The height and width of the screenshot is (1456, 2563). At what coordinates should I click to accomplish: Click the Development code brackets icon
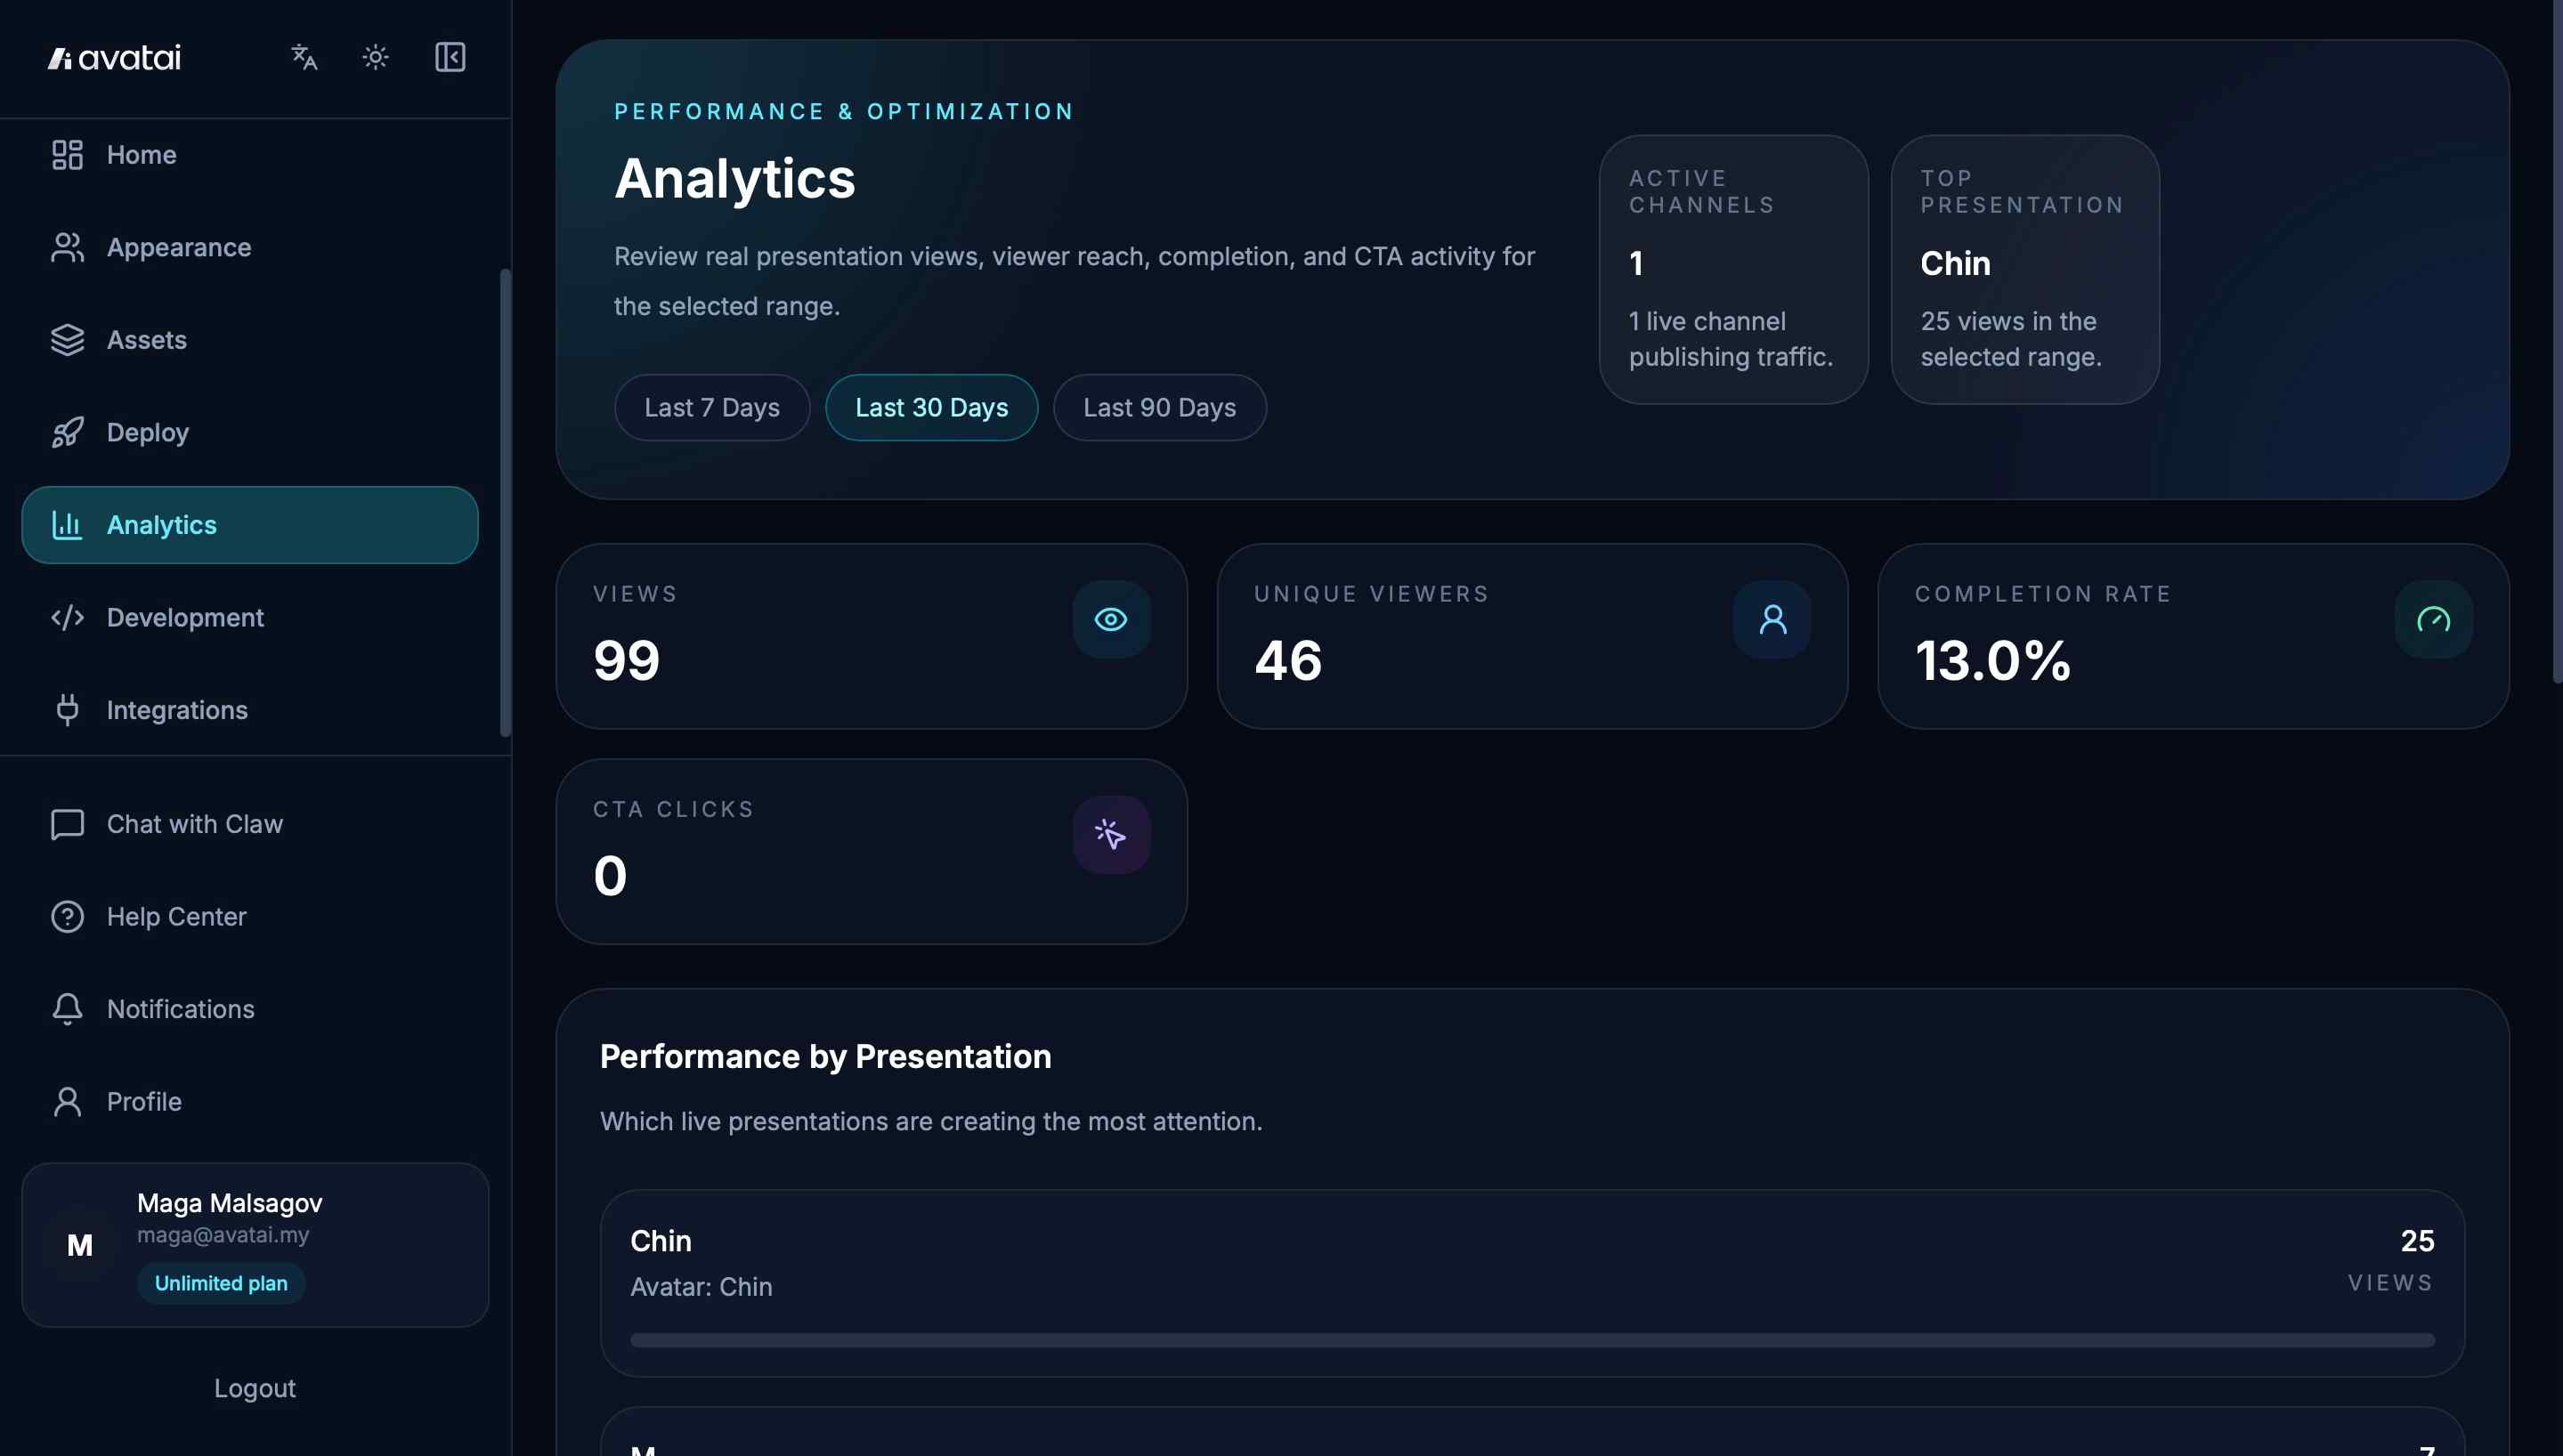67,617
